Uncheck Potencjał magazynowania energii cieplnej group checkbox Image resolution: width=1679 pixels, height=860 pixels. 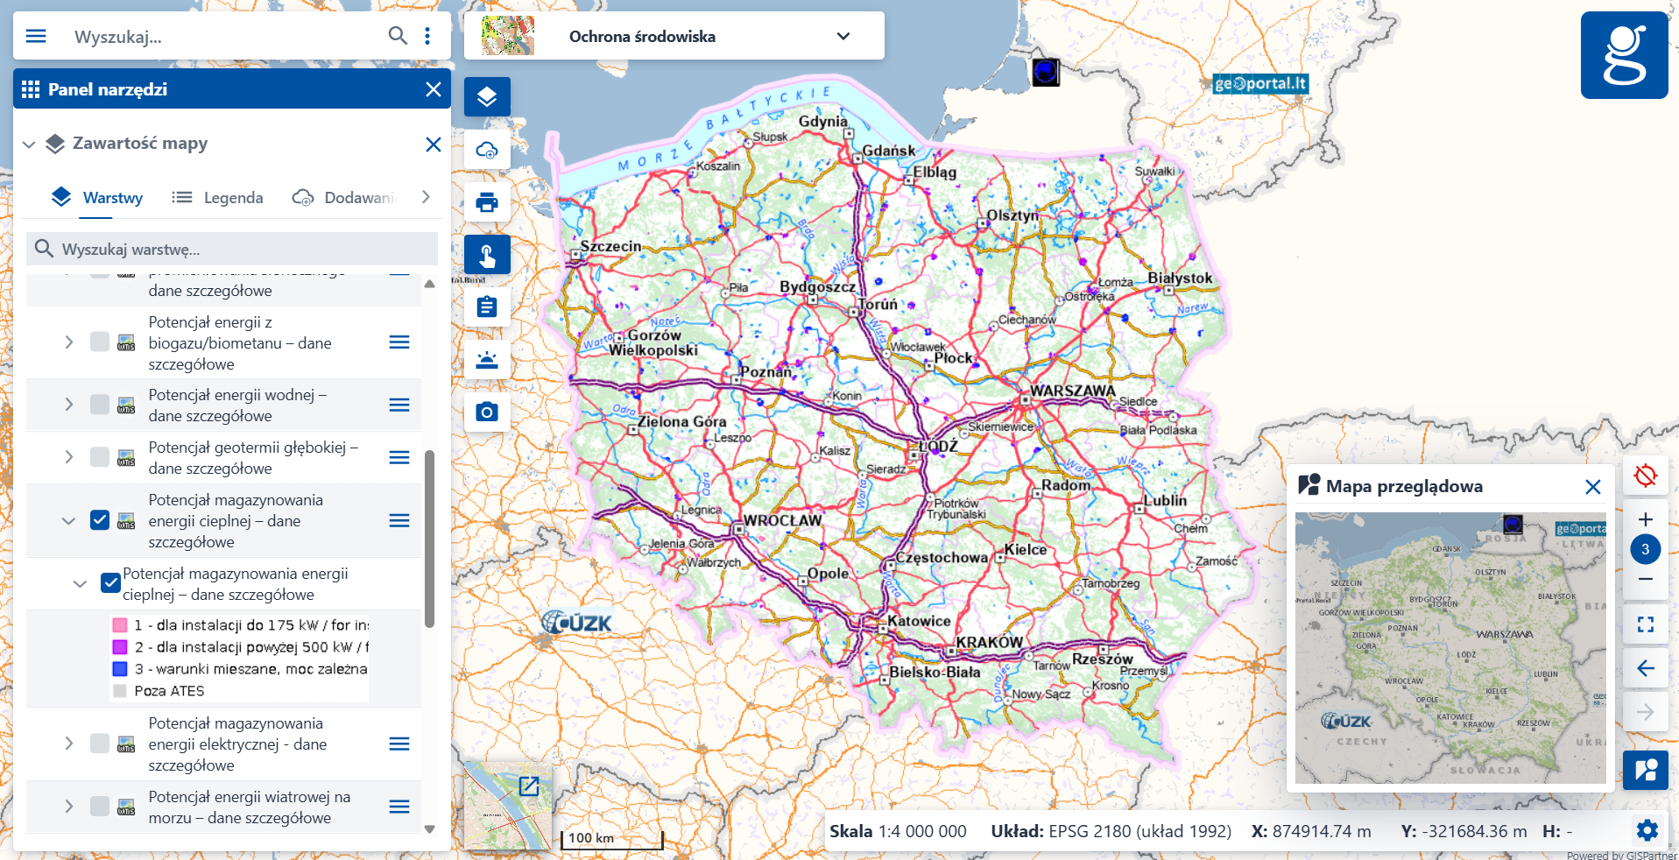pyautogui.click(x=100, y=520)
